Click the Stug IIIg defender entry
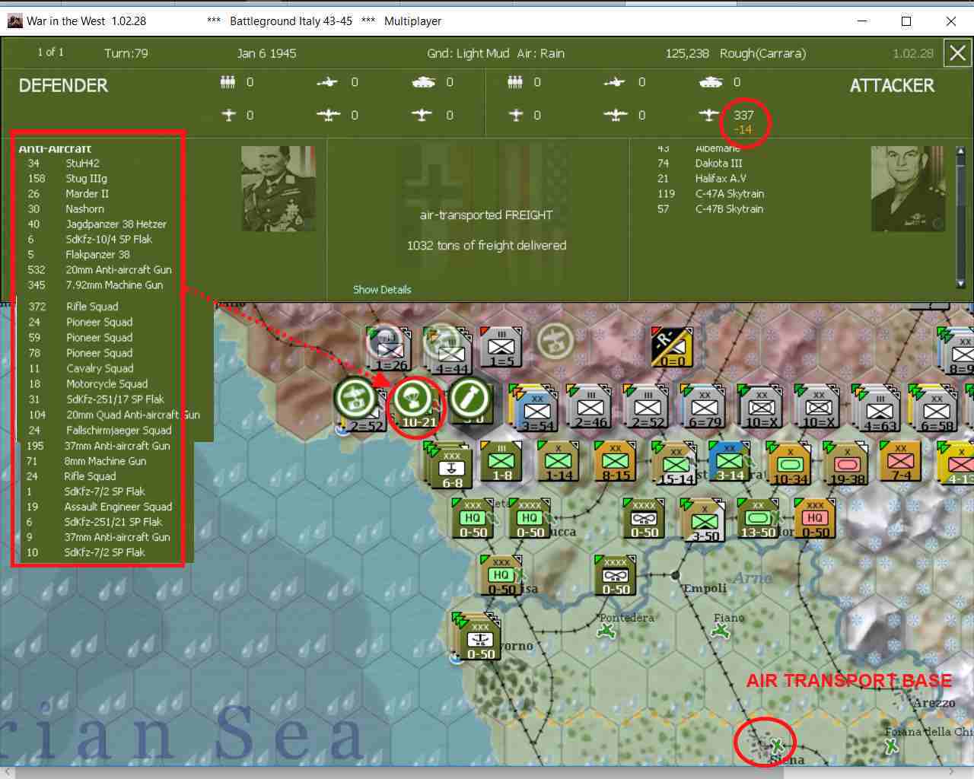Screen dimensions: 974x779 pyautogui.click(x=67, y=179)
